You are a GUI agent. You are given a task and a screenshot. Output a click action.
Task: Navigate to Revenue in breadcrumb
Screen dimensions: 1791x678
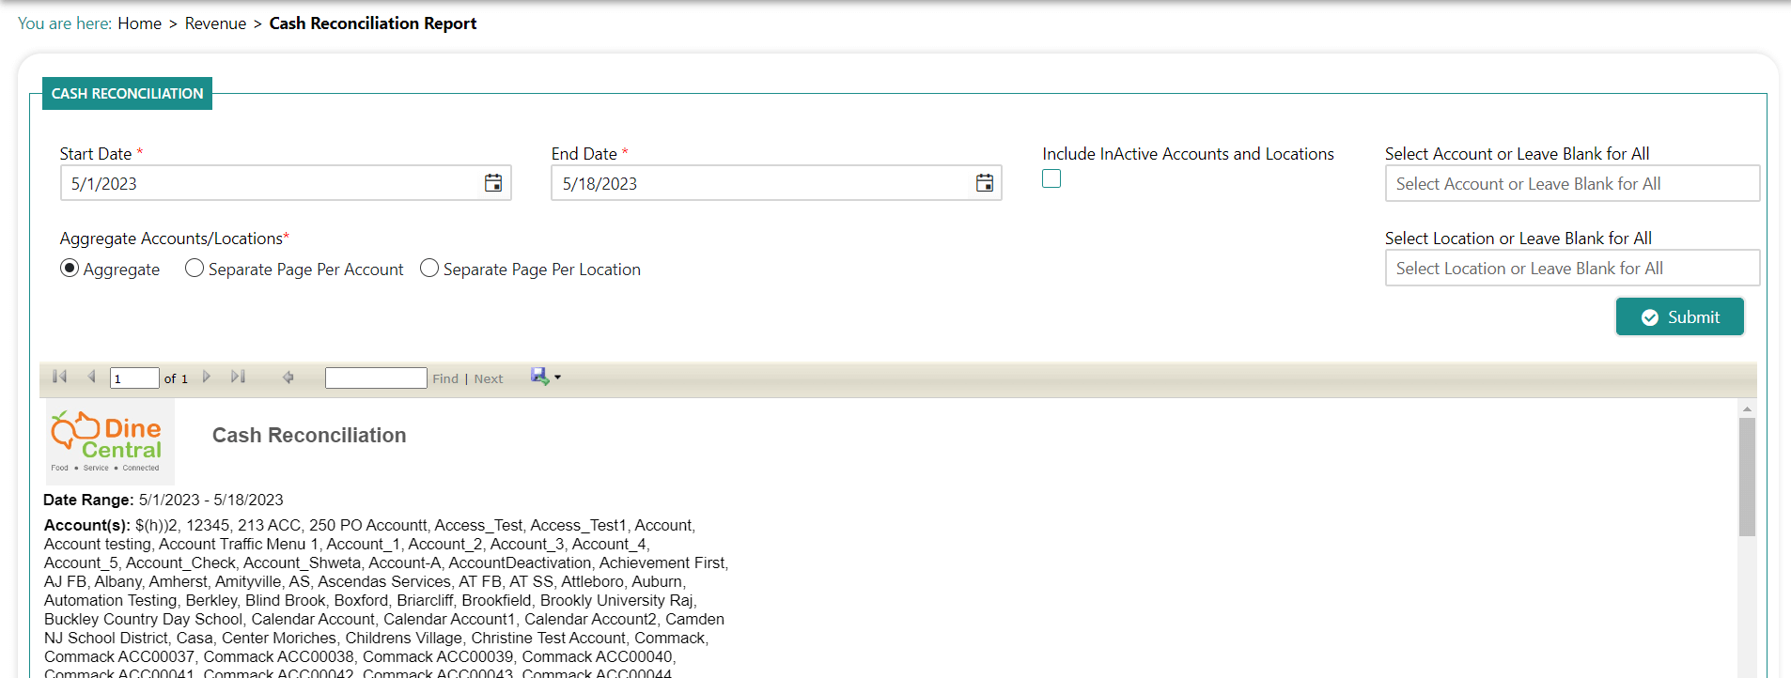[x=215, y=23]
